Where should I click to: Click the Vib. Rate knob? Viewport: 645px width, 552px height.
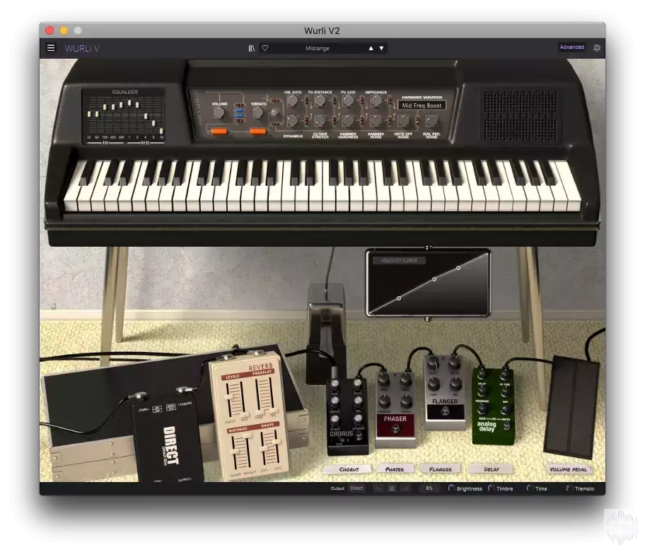pos(293,100)
